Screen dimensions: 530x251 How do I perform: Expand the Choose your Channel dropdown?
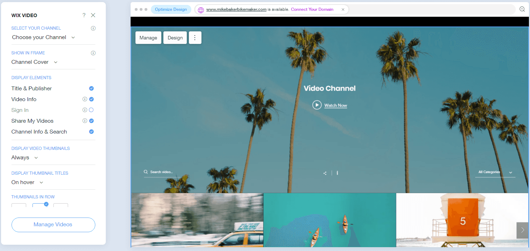[x=44, y=37]
